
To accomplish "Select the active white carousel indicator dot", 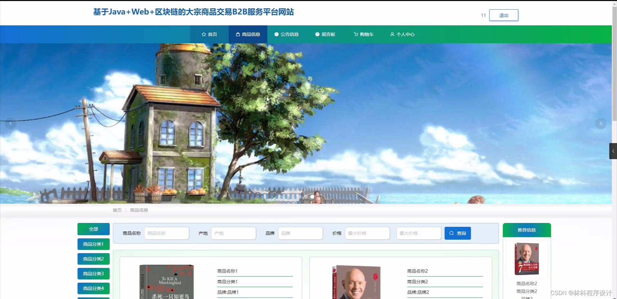I will pos(312,197).
